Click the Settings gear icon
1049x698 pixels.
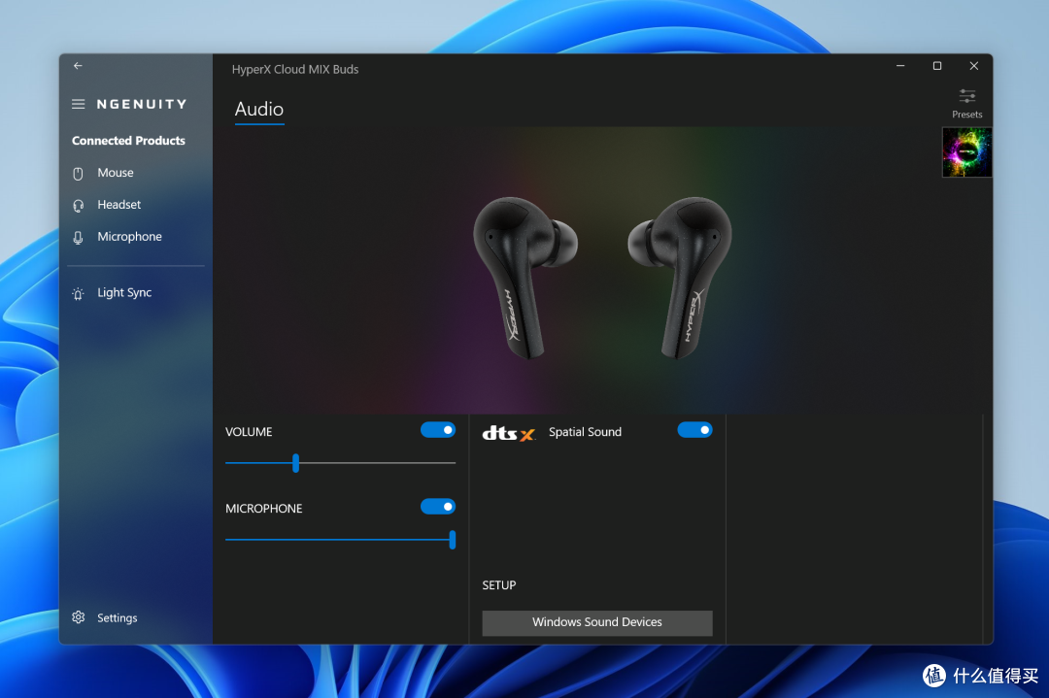pyautogui.click(x=79, y=617)
